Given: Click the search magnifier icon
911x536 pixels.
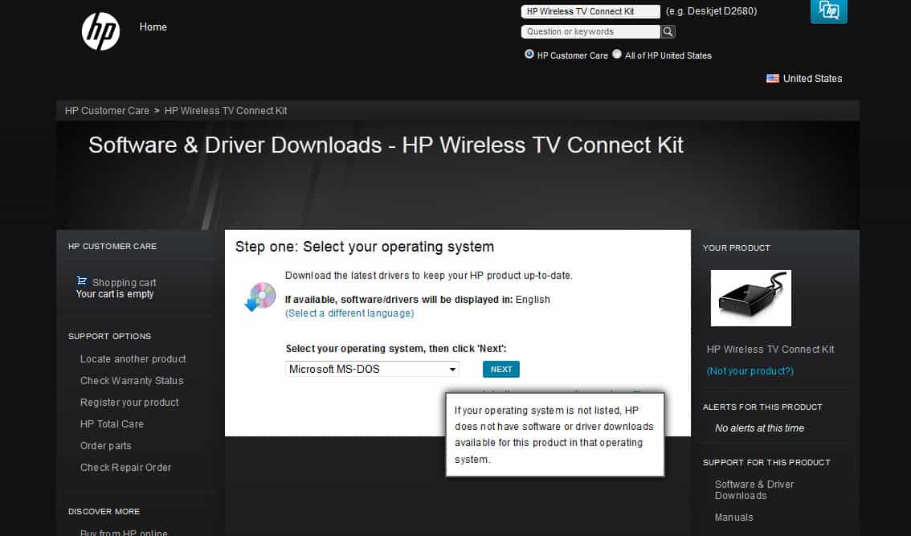Looking at the screenshot, I should coord(668,32).
